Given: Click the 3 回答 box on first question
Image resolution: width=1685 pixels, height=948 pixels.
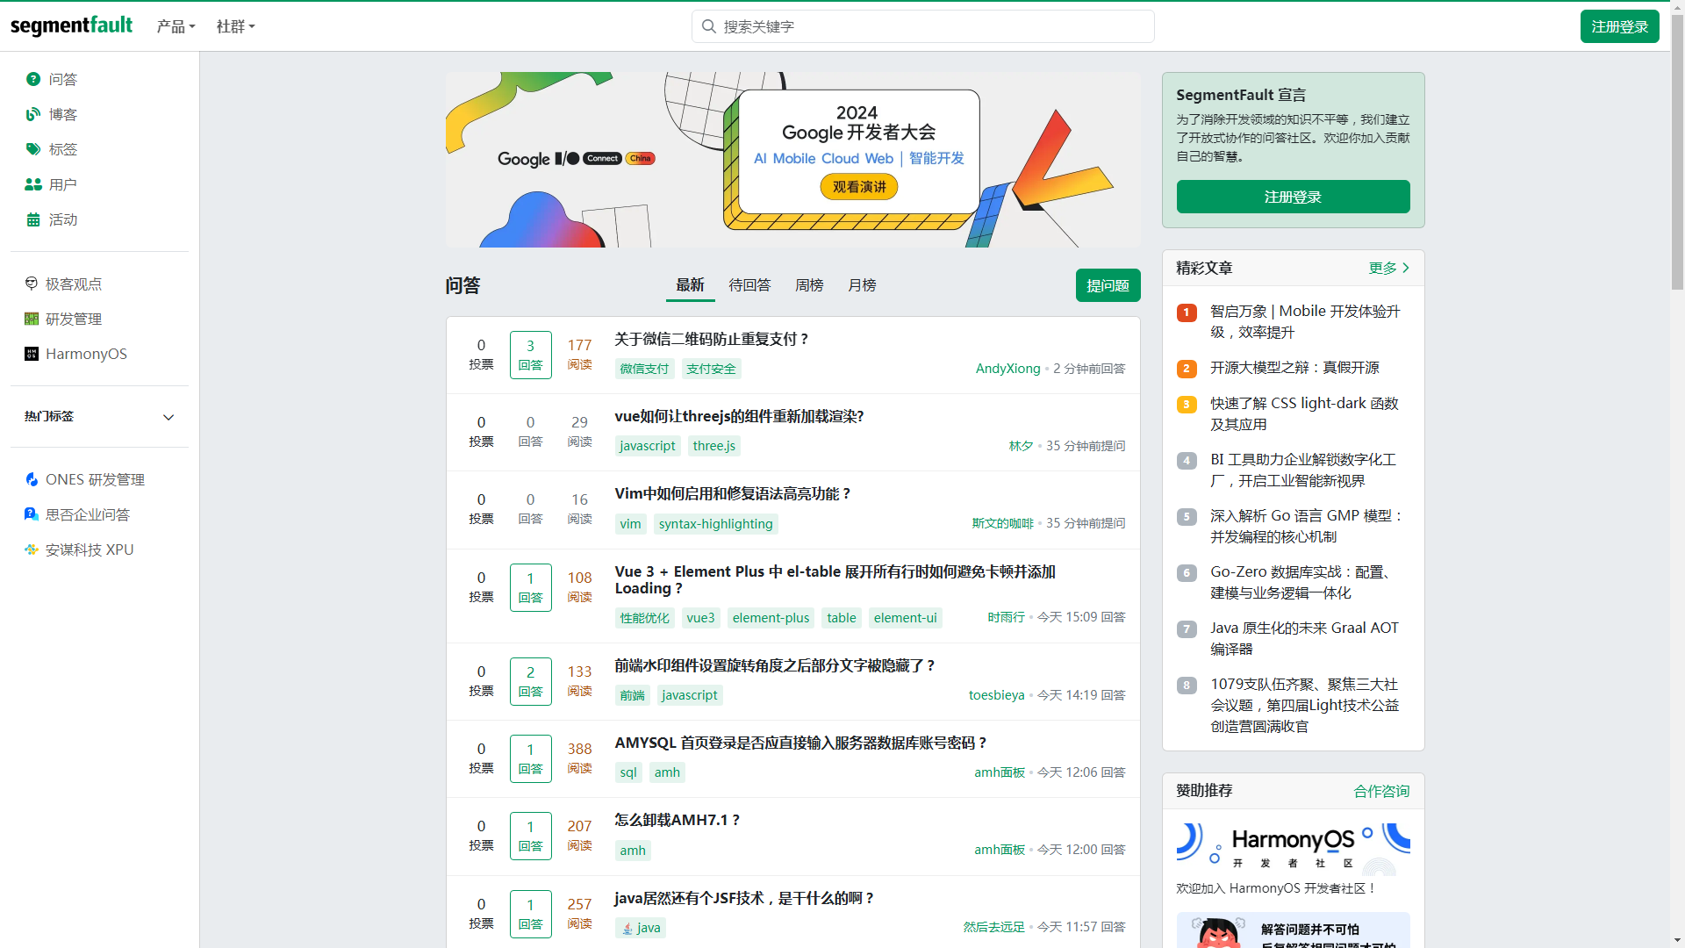Looking at the screenshot, I should (x=530, y=355).
